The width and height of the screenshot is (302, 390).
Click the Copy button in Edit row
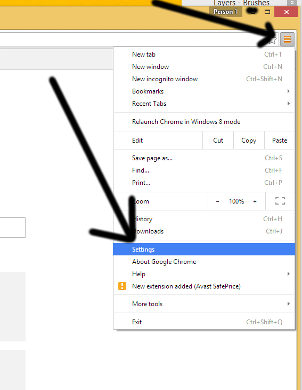[249, 141]
